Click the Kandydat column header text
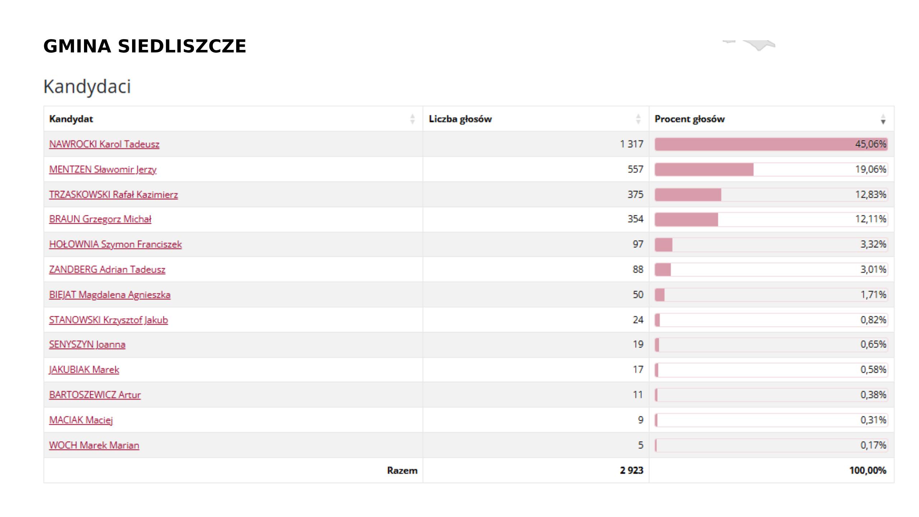Screen dimensions: 919x517 [71, 119]
